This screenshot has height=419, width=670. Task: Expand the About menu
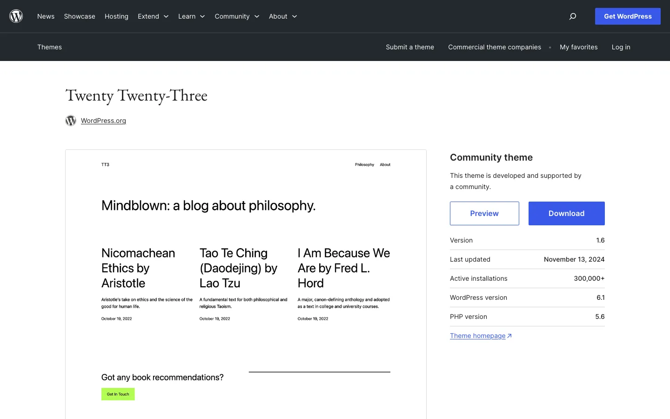tap(283, 16)
